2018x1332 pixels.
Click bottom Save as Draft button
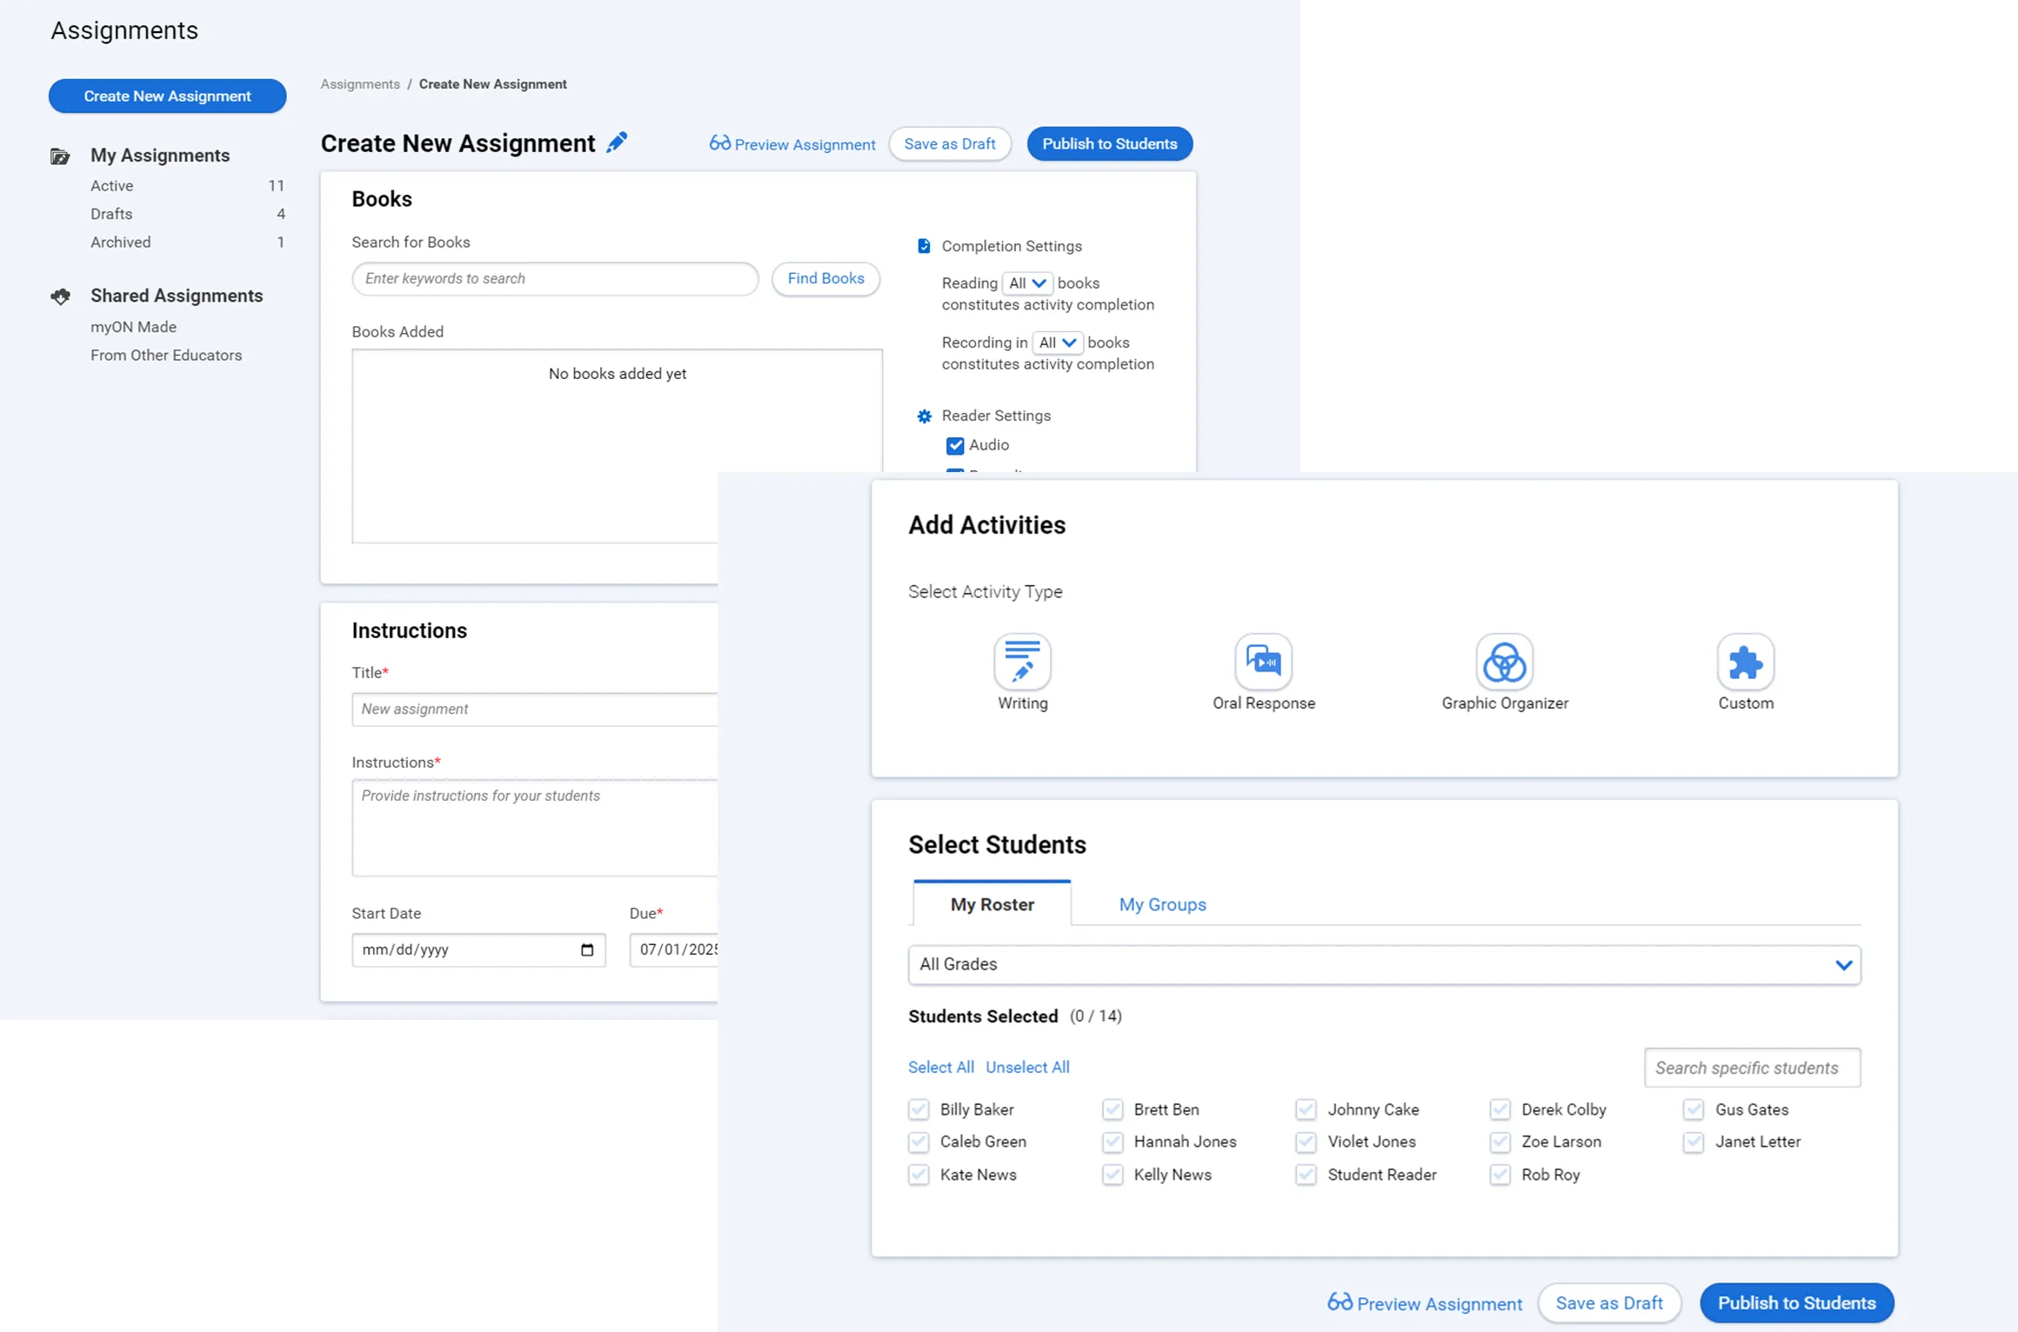click(x=1608, y=1302)
